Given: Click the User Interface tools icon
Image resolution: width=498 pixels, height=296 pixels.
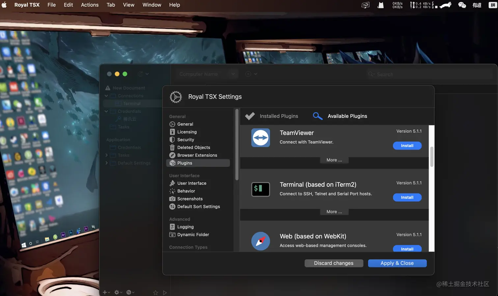Looking at the screenshot, I should 172,183.
